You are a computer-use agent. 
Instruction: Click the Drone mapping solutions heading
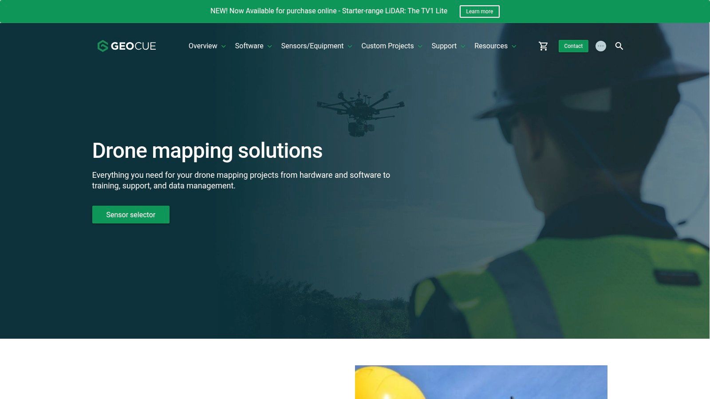pos(207,151)
